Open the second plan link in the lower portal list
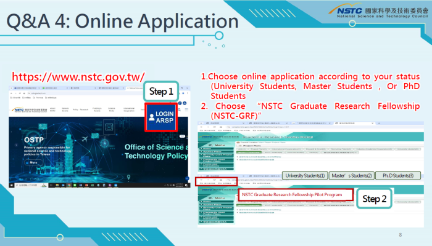Screen dimensions: 432x246 (257, 213)
